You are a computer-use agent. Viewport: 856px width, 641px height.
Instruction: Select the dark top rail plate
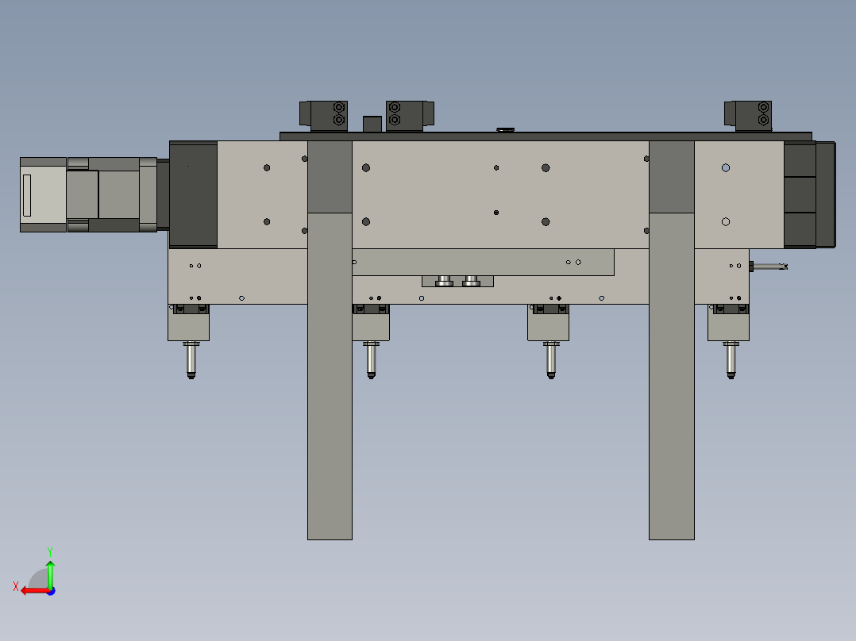546,136
